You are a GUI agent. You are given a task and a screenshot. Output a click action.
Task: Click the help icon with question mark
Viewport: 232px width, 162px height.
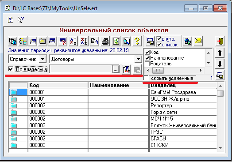11,19
